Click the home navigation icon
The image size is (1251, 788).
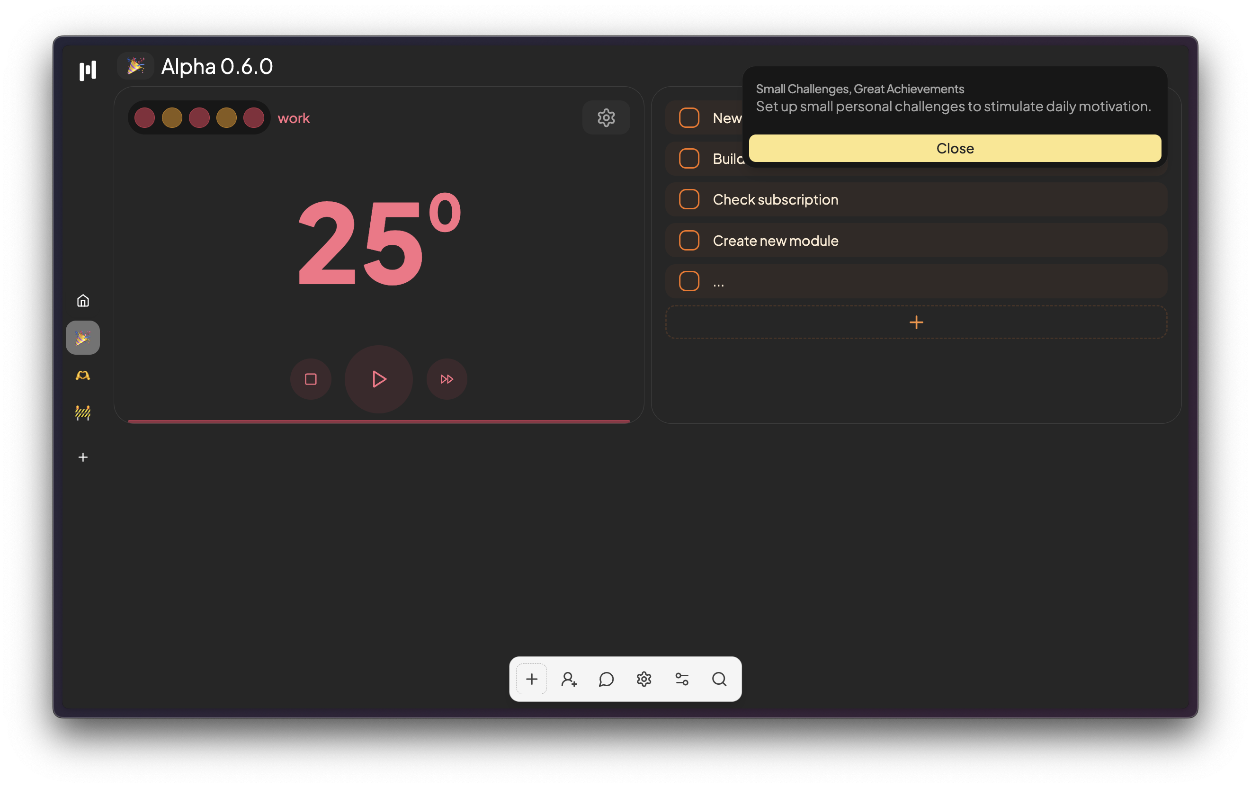[x=83, y=301]
